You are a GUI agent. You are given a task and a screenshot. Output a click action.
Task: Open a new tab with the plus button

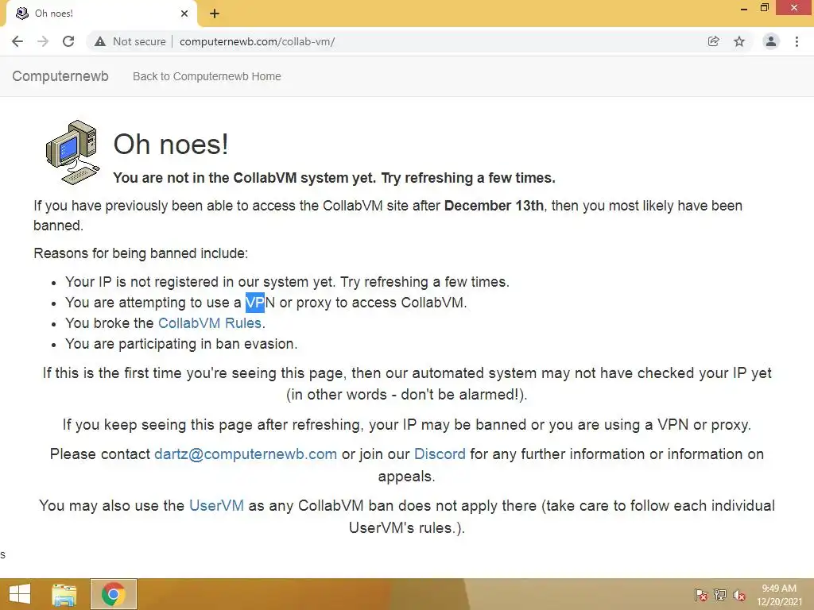click(215, 14)
